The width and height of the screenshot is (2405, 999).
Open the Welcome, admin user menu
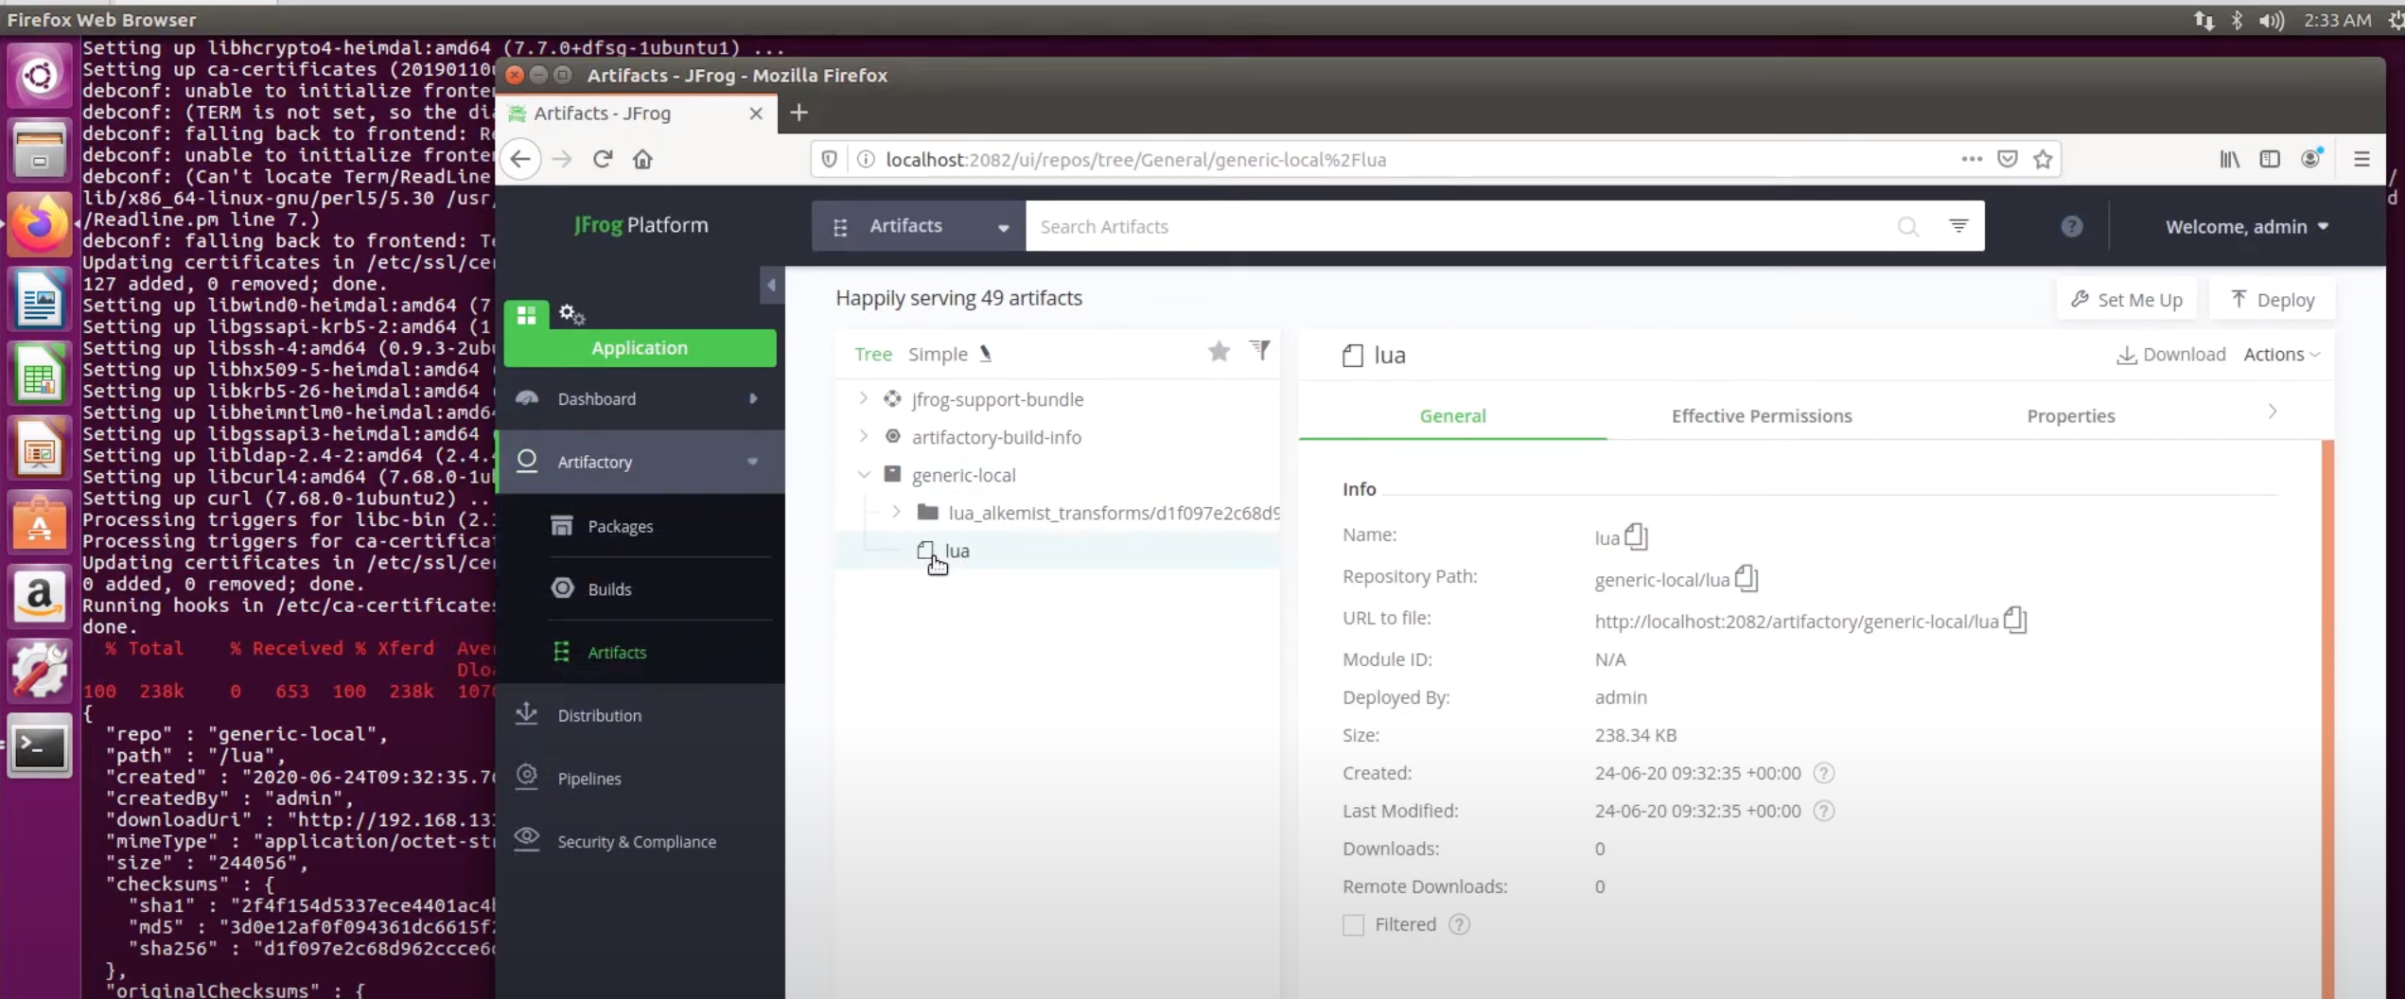coord(2247,227)
